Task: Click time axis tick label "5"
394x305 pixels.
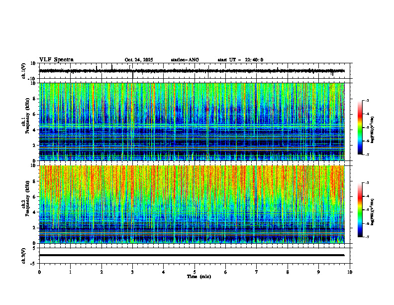Action: (195, 272)
